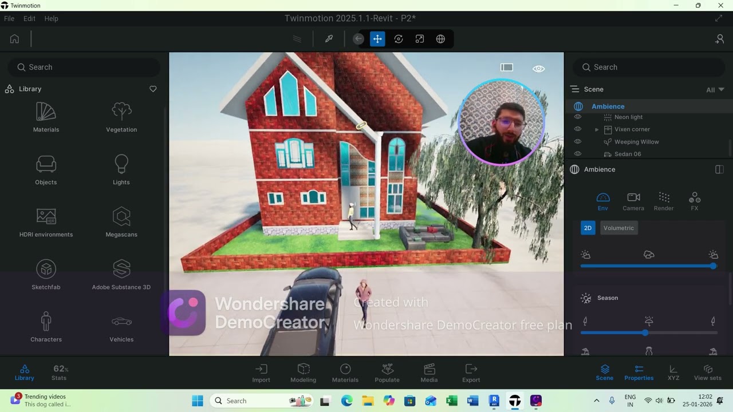Expand the Vixen corner tree item
Viewport: 733px width, 412px height.
(x=597, y=130)
